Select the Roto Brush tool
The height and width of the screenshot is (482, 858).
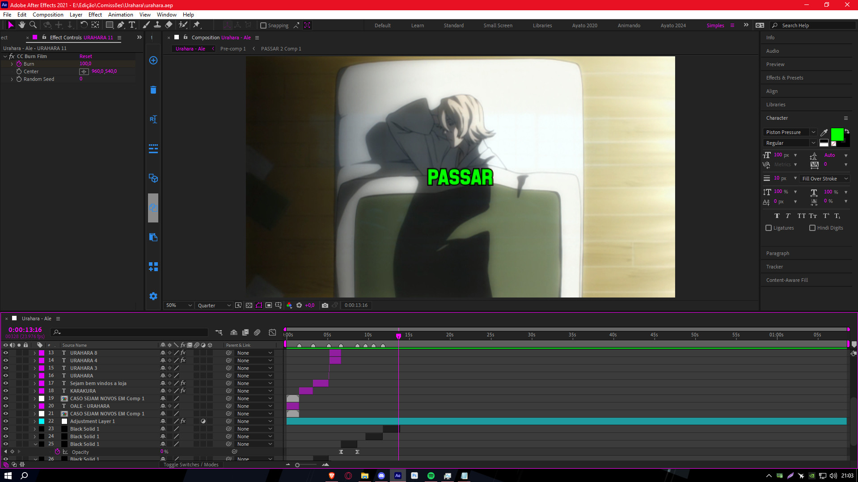click(x=183, y=25)
